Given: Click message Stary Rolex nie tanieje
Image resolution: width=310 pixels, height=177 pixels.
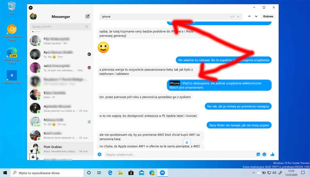Looking at the screenshot, I should (239, 125).
